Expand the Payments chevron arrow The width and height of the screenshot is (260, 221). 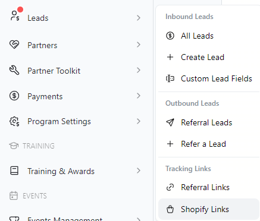coord(139,96)
